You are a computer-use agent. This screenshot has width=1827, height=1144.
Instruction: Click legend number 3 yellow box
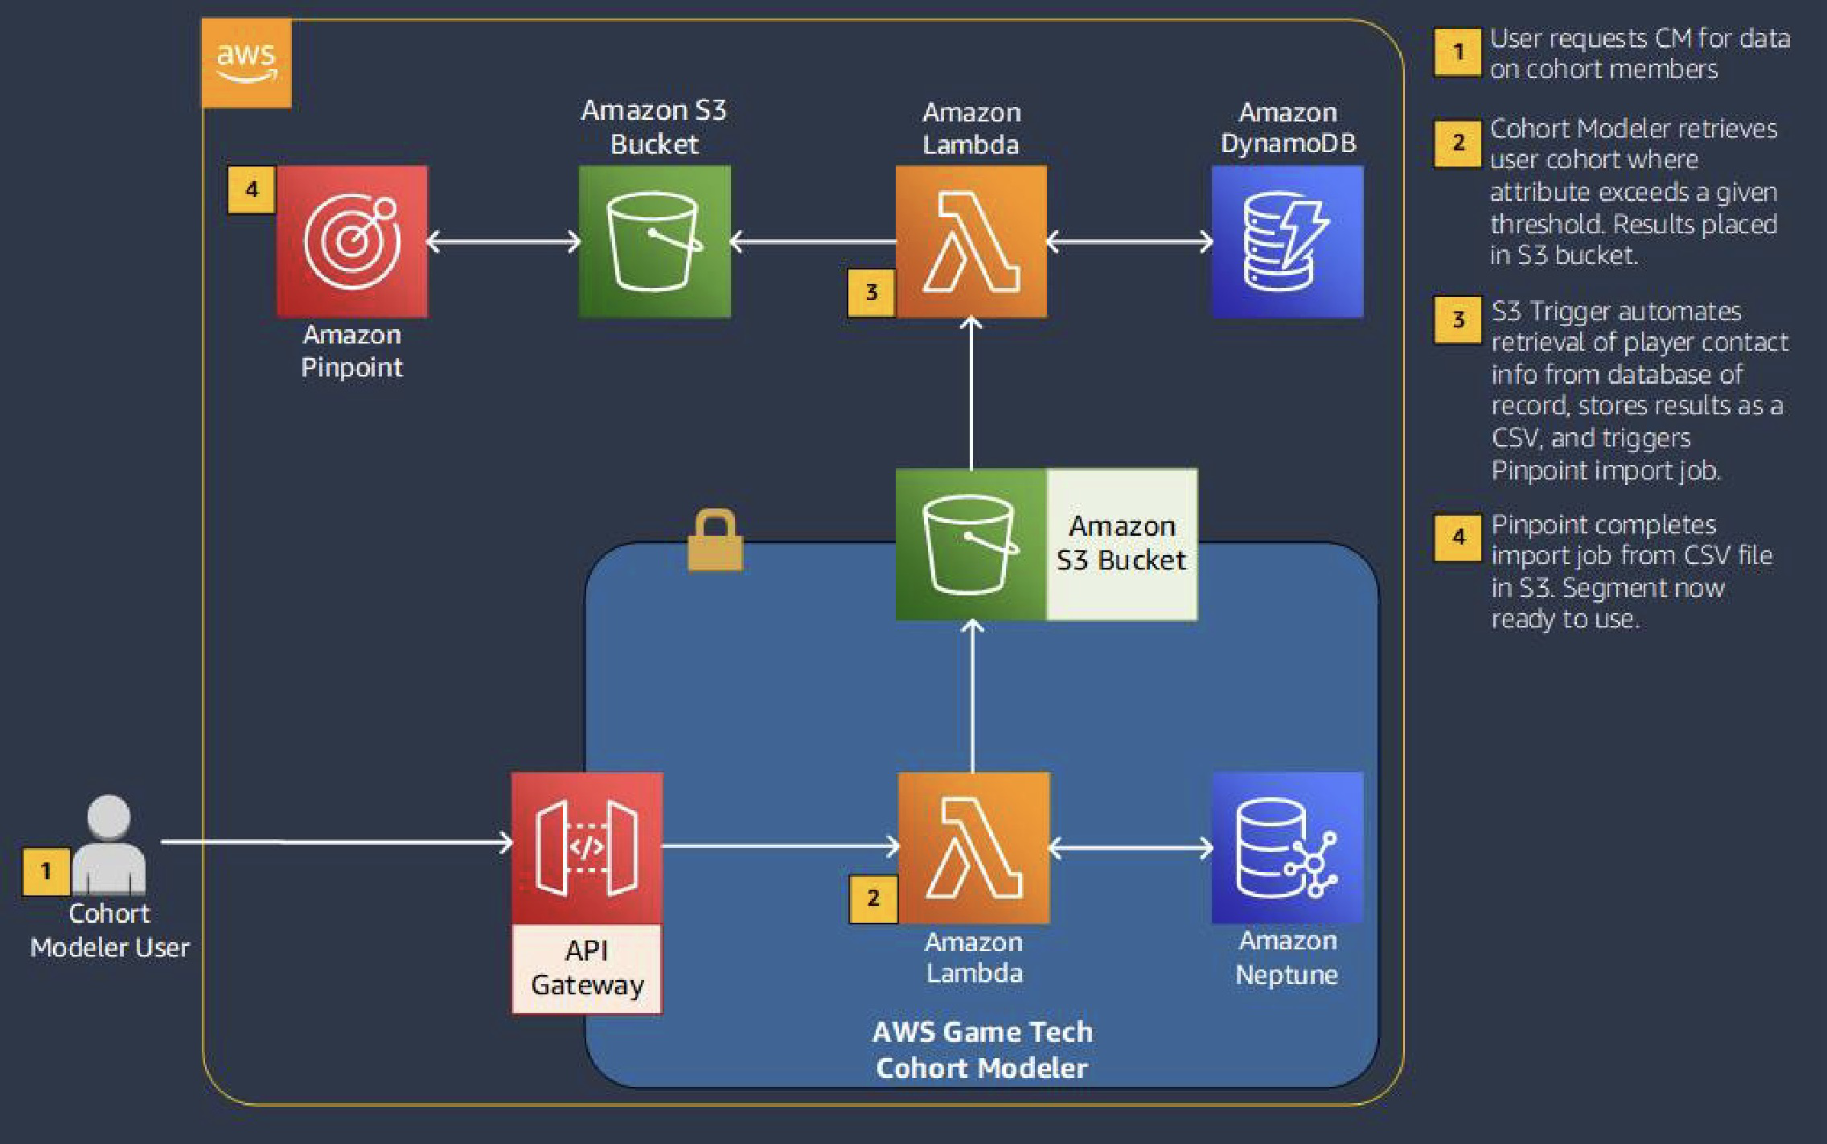point(1458,319)
